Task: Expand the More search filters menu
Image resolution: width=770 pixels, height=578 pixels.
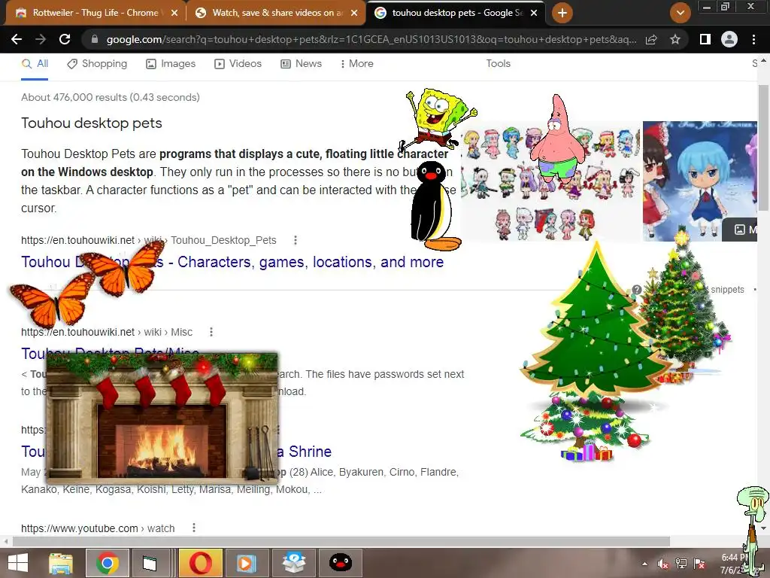Action: 356,63
